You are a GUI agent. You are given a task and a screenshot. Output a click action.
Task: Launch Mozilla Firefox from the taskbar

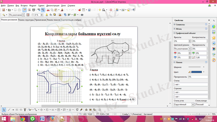click(x=52, y=118)
